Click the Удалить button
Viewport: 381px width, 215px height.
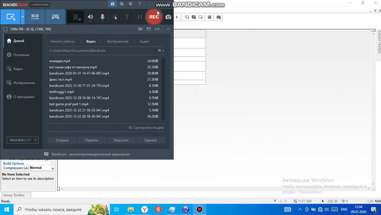coord(150,140)
